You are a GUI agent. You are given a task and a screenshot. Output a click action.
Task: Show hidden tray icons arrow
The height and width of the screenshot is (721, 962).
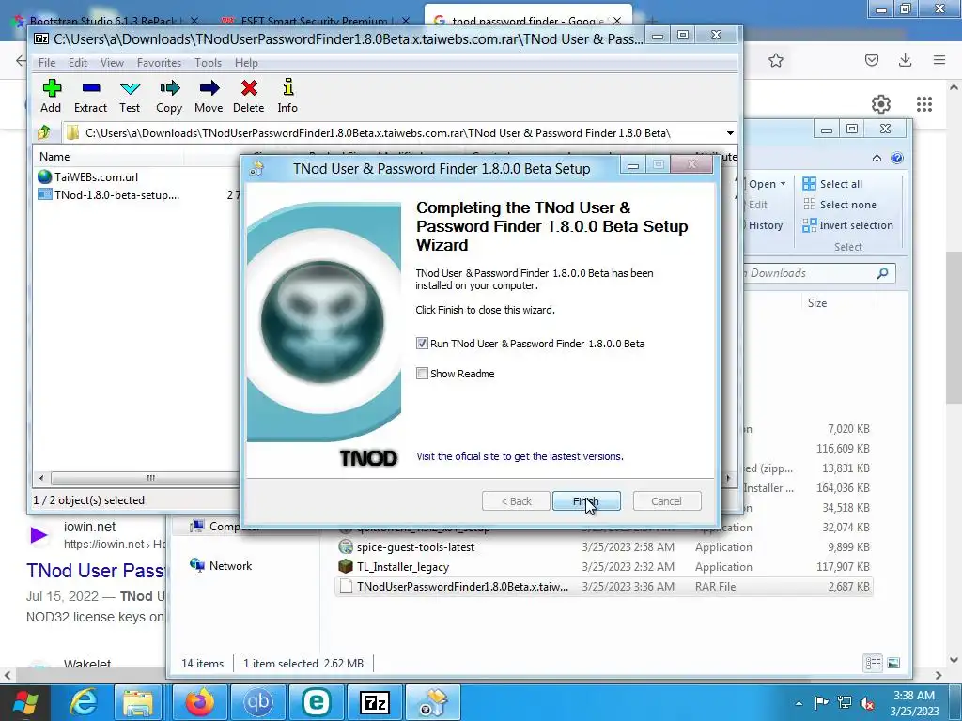click(799, 703)
